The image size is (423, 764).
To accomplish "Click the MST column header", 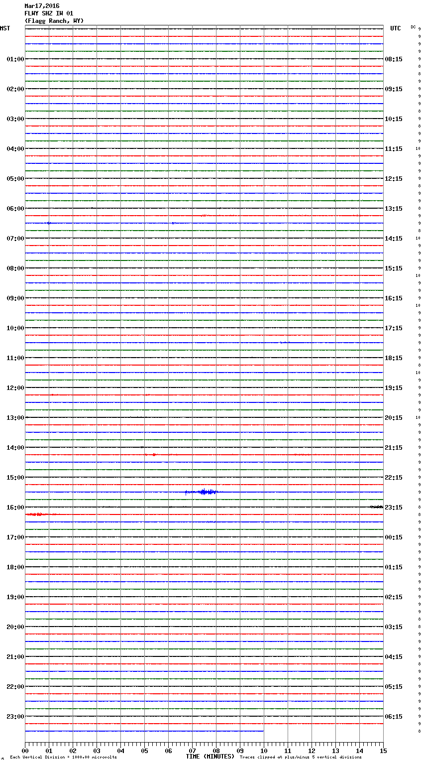I will click(x=5, y=28).
